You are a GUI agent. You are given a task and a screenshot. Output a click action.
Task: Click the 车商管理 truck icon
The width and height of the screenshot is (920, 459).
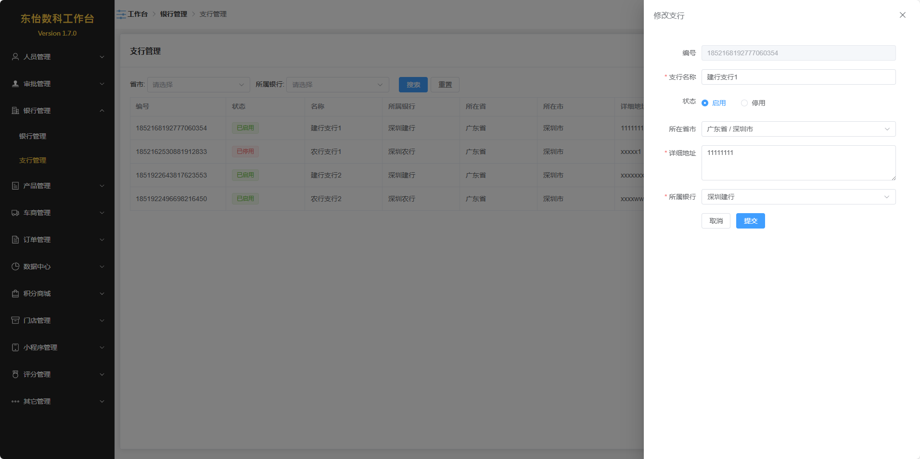[x=15, y=213]
